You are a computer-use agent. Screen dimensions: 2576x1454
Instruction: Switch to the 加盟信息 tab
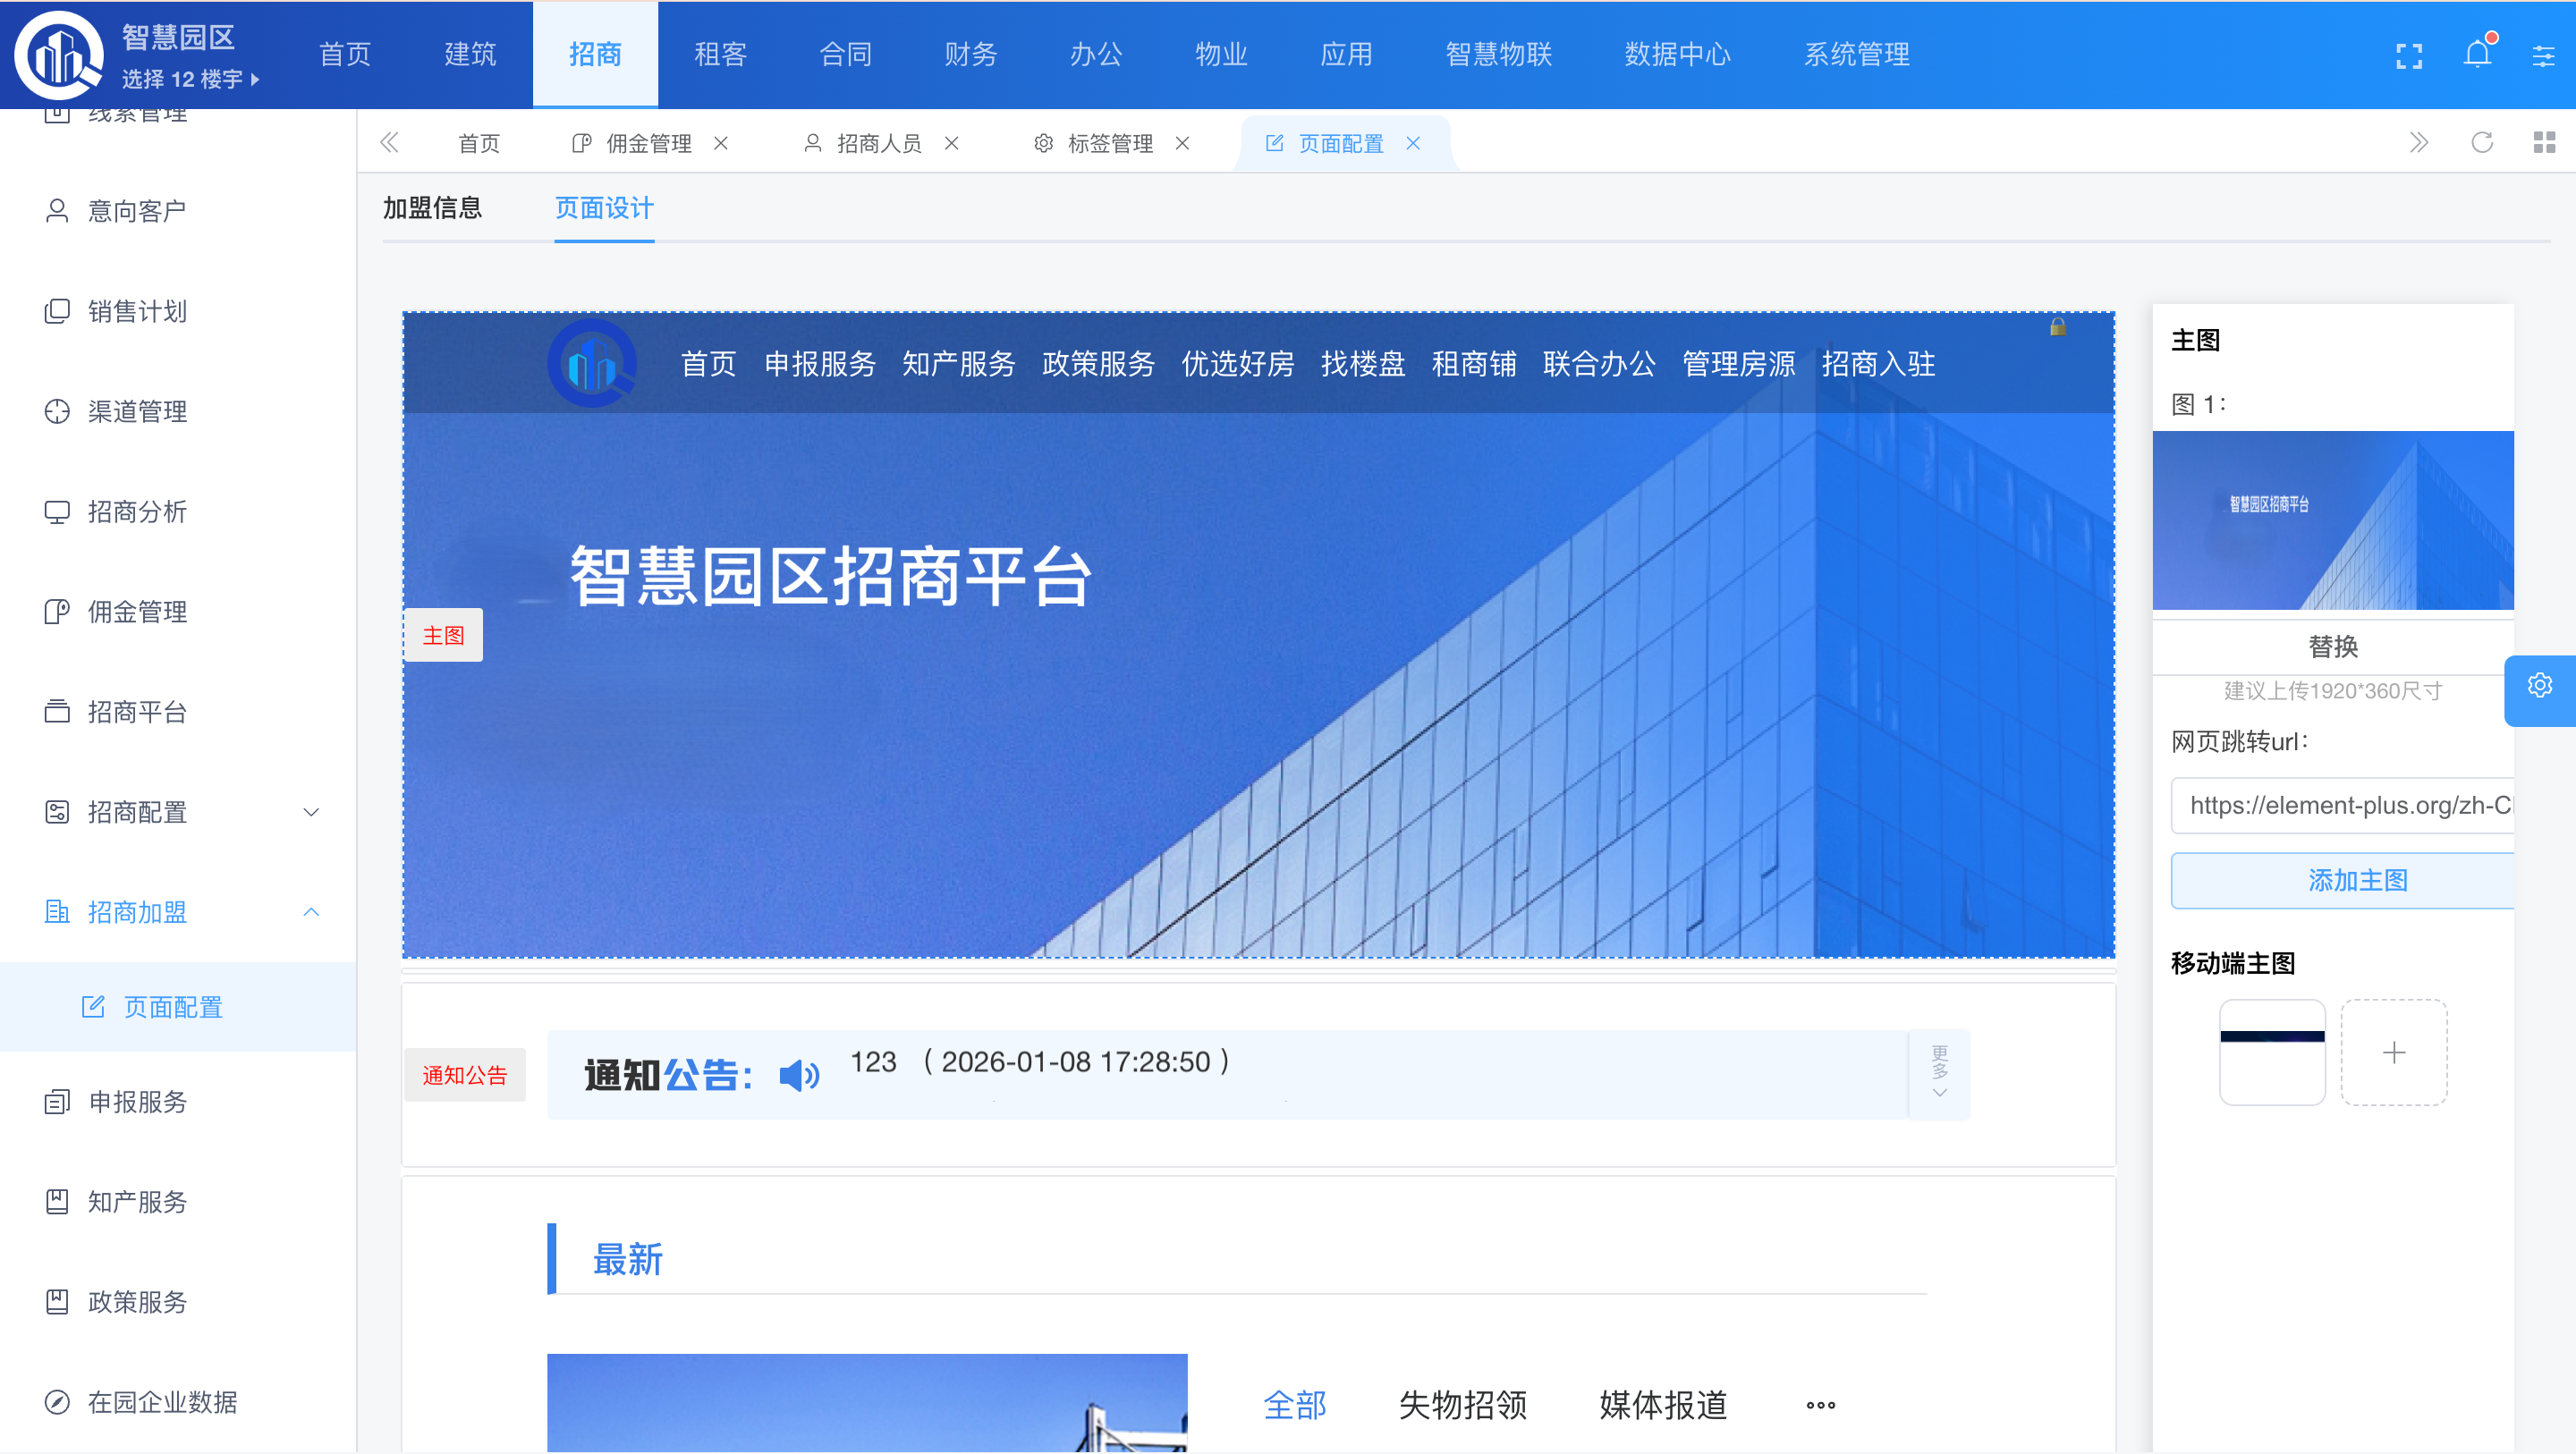pyautogui.click(x=432, y=208)
